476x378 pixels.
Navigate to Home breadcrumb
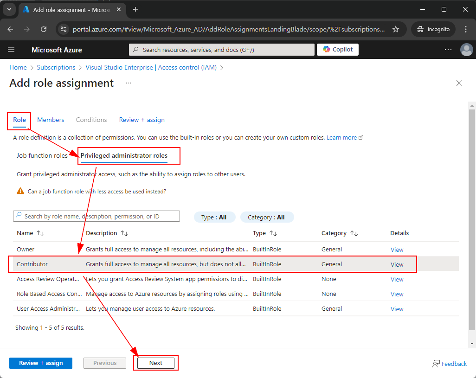[x=18, y=67]
